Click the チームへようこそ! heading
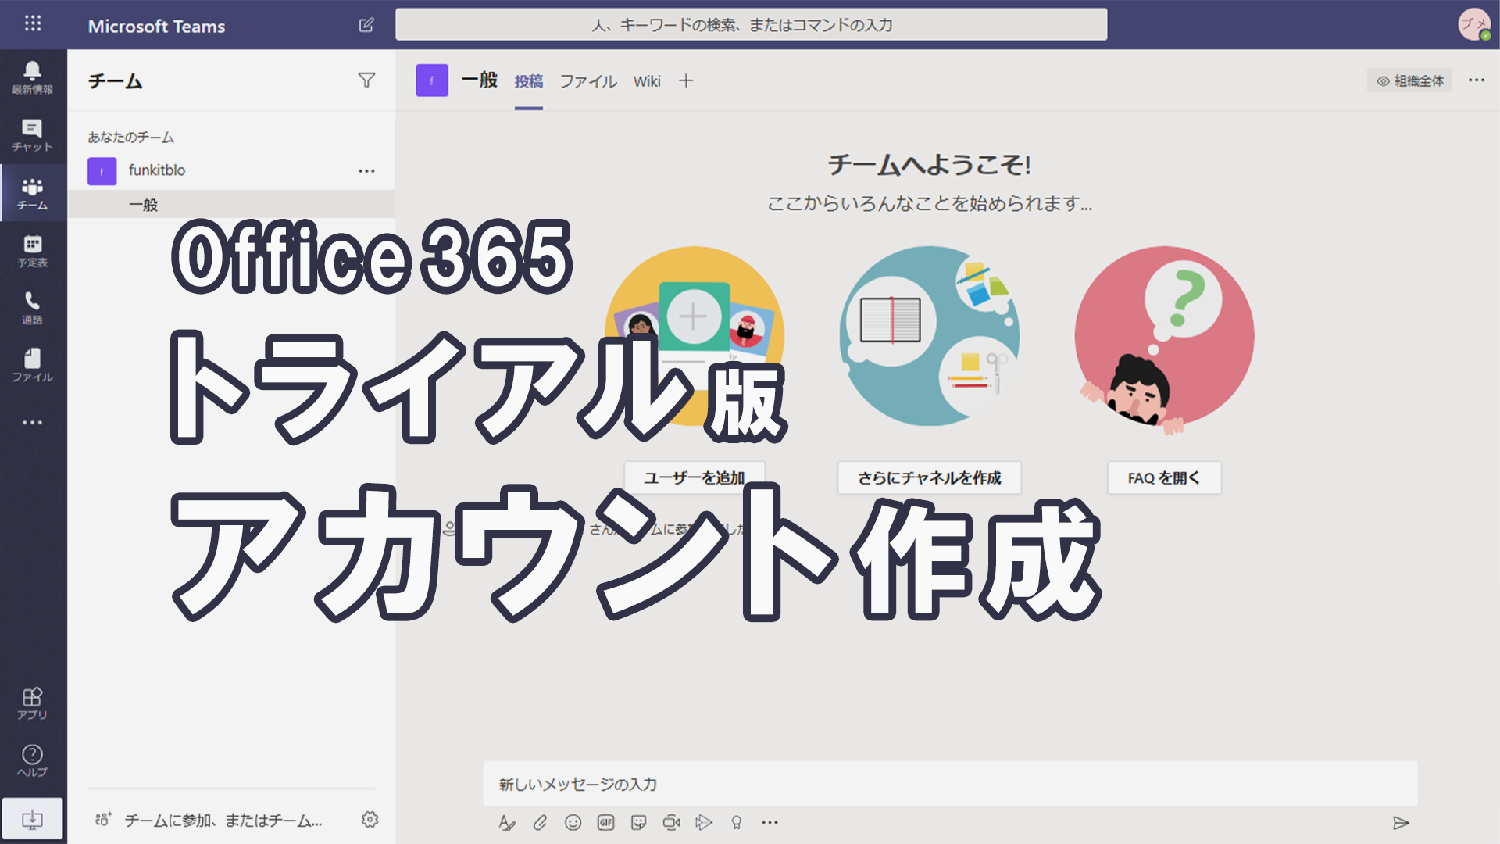Screen dimensions: 1500x844 [930, 165]
